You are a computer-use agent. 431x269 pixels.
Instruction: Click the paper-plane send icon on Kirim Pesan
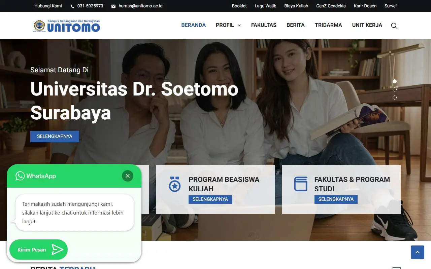click(57, 249)
